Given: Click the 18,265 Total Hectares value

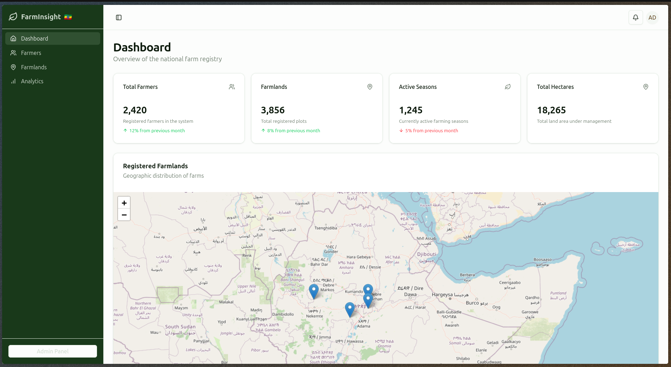Looking at the screenshot, I should pos(552,110).
